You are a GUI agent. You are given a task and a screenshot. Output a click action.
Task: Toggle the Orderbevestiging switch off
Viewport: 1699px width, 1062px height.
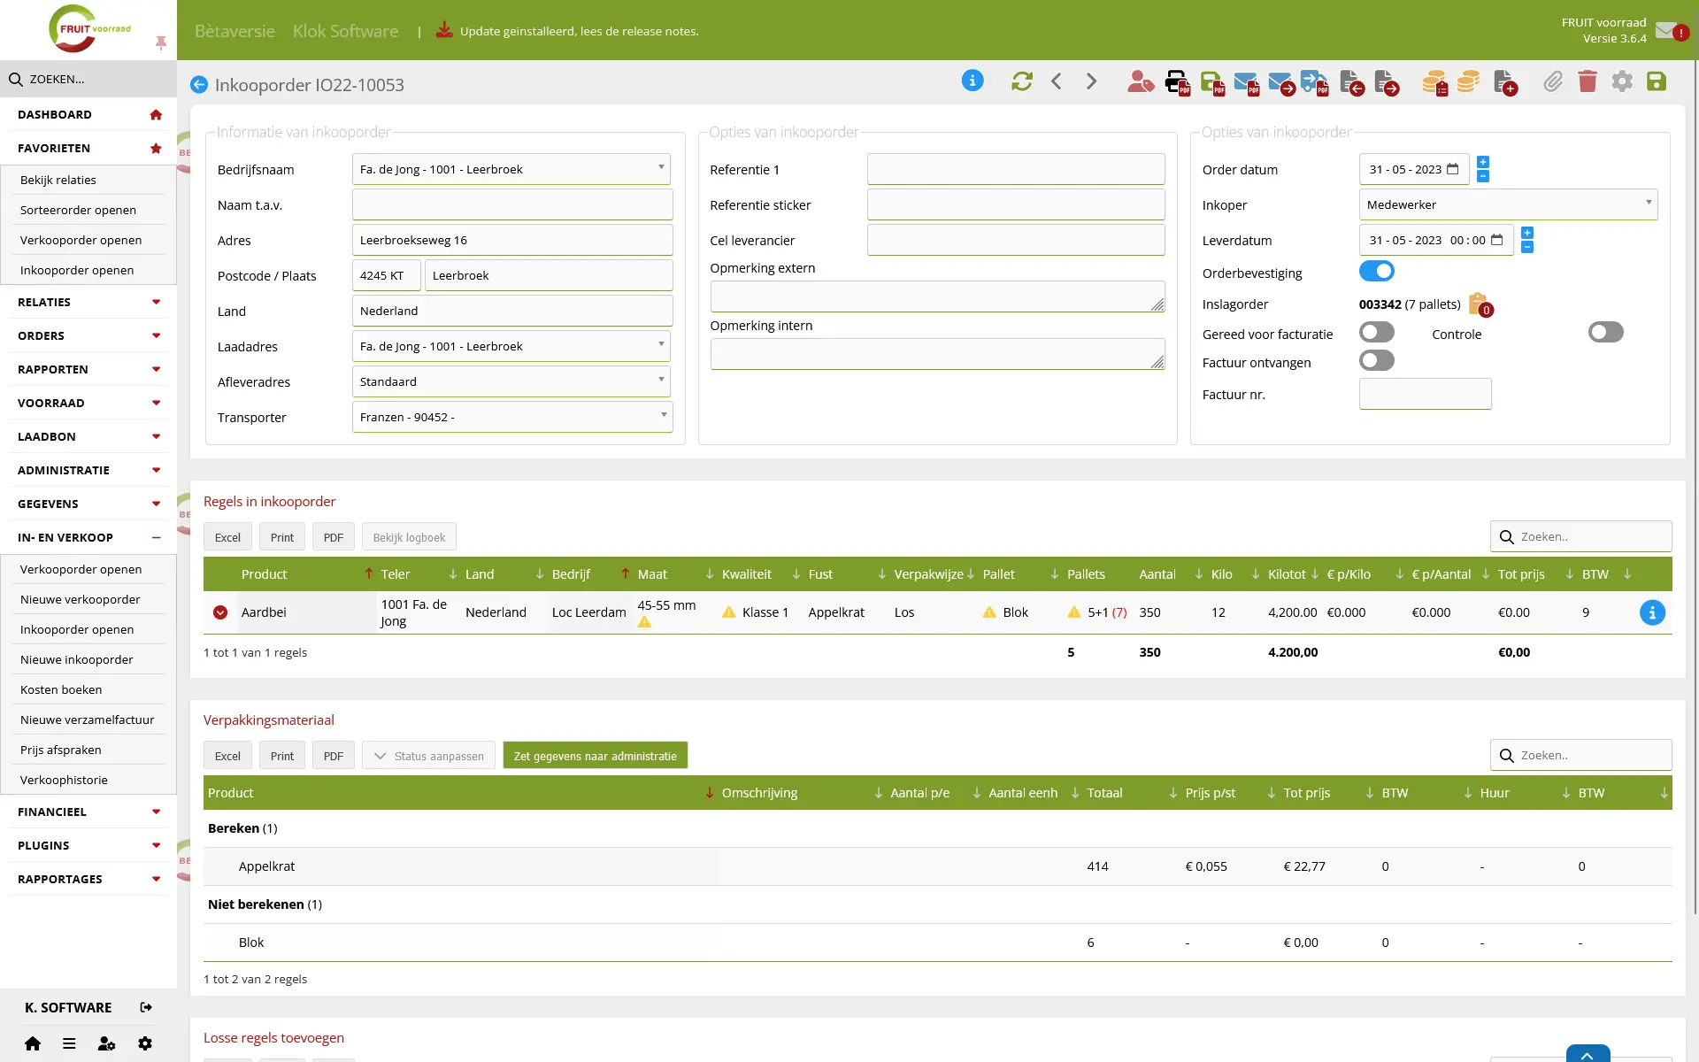[x=1376, y=272]
